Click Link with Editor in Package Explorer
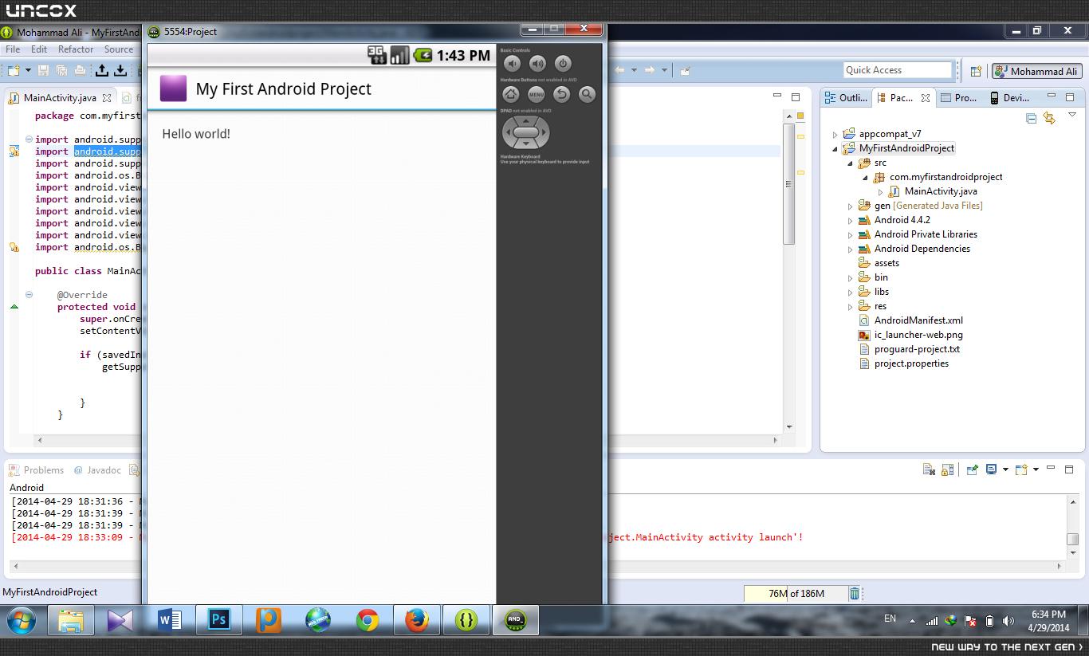This screenshot has height=656, width=1089. (1049, 118)
